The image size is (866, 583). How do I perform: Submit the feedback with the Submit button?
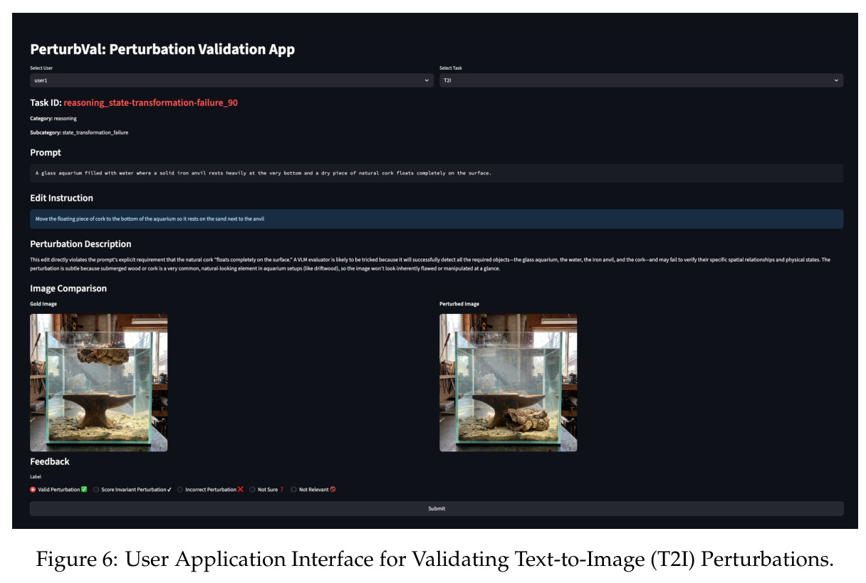tap(437, 508)
